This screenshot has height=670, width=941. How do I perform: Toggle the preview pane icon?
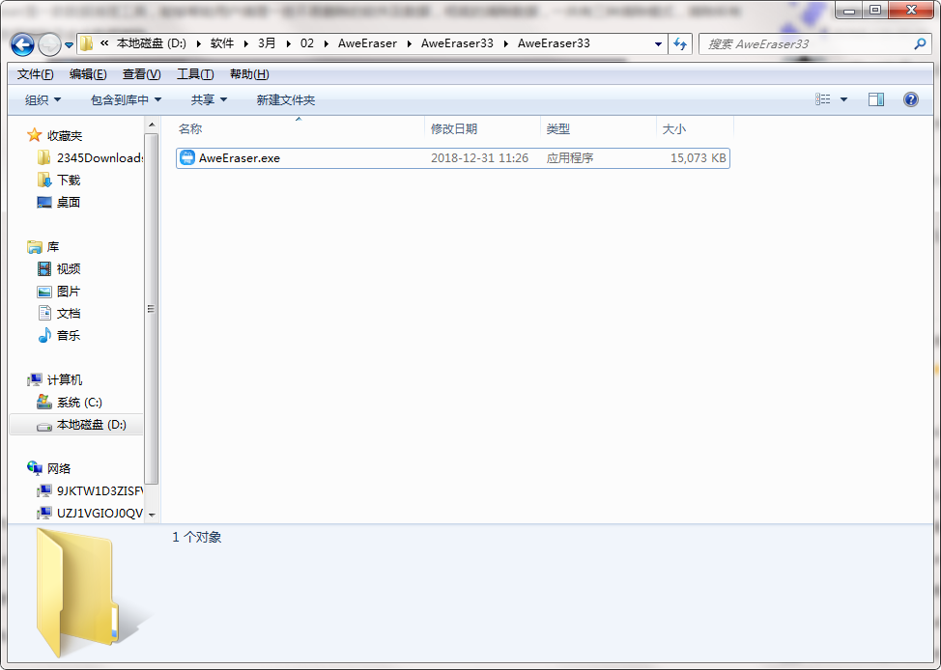point(876,99)
